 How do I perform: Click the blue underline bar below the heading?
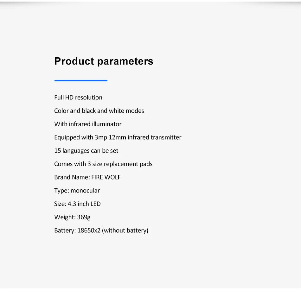pos(81,80)
